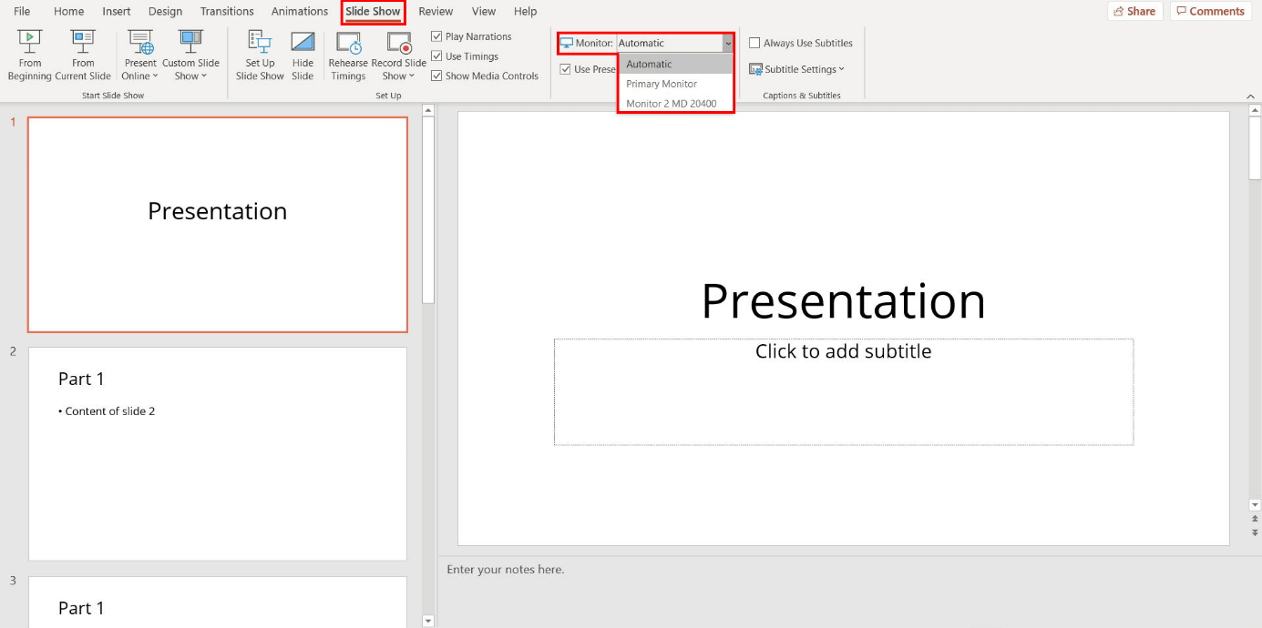Enable Always Use Subtitles checkbox
This screenshot has height=628, width=1262.
754,43
